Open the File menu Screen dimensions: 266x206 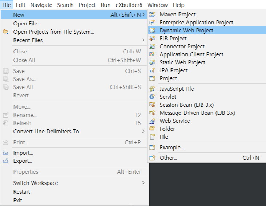point(7,5)
